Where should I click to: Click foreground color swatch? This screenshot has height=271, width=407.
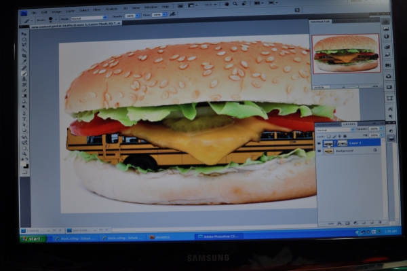[23, 164]
